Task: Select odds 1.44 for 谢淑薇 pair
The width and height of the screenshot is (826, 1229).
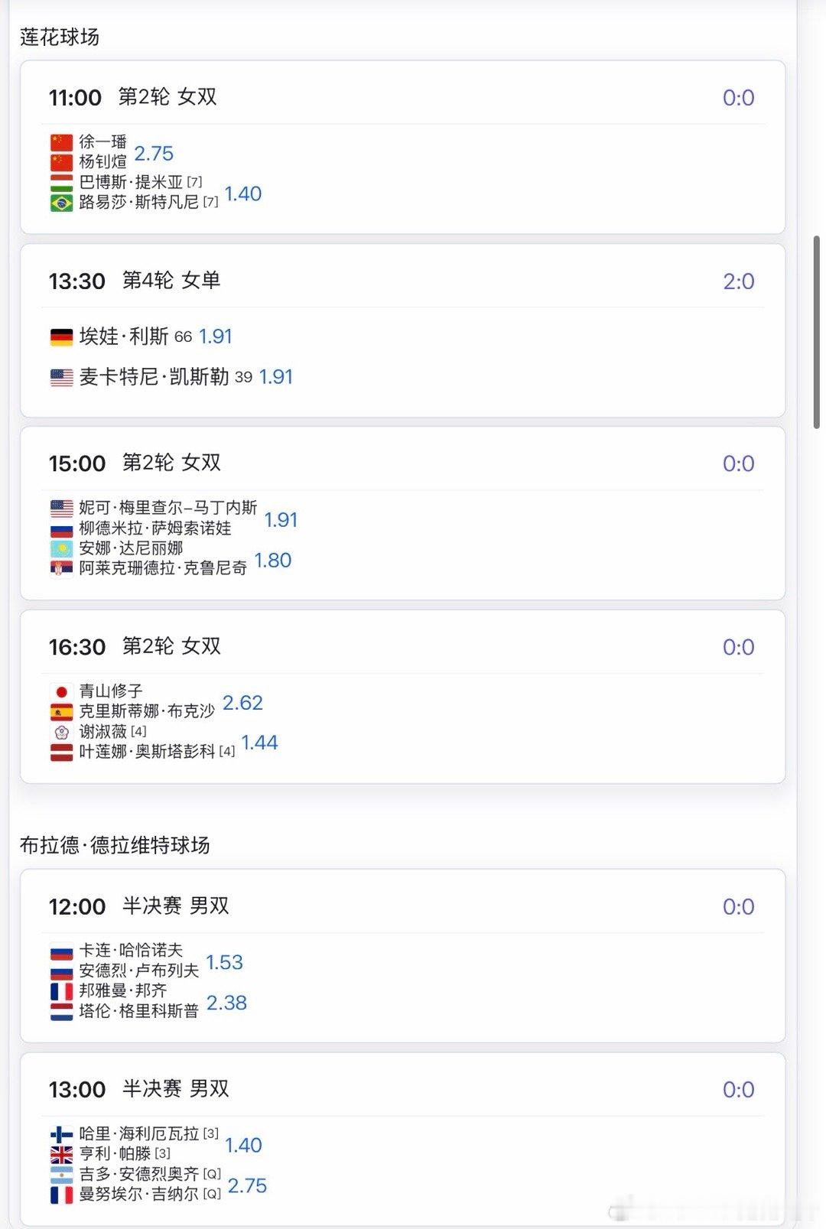Action: pyautogui.click(x=259, y=742)
